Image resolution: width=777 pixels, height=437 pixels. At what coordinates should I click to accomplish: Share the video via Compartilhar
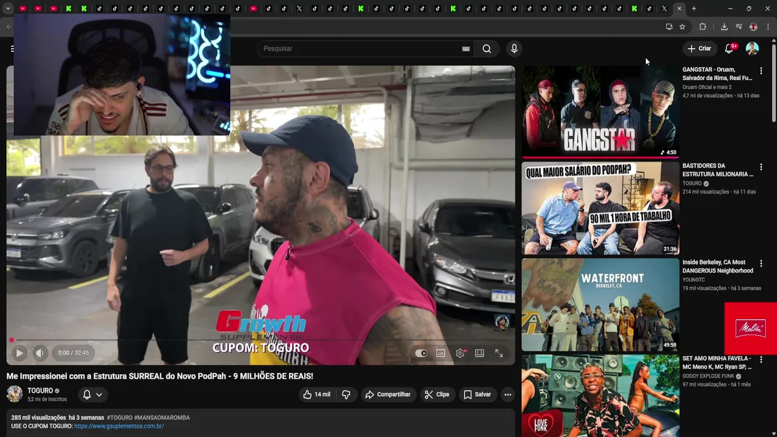(x=388, y=395)
